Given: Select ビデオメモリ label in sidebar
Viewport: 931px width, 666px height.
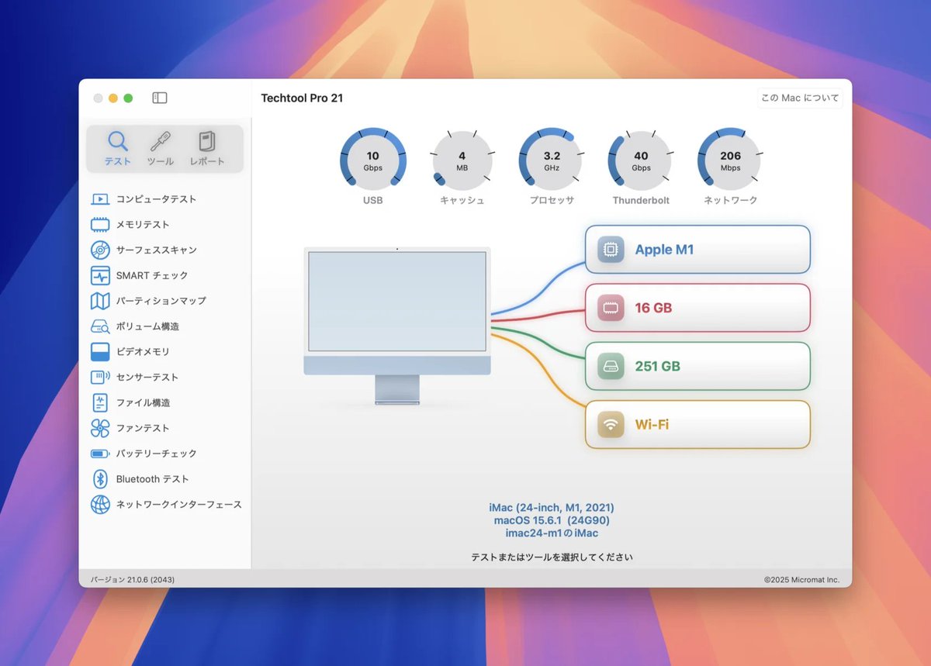Looking at the screenshot, I should click(143, 352).
